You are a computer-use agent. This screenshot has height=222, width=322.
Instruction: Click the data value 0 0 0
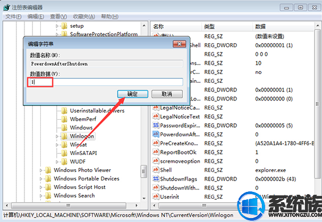[x=261, y=54]
